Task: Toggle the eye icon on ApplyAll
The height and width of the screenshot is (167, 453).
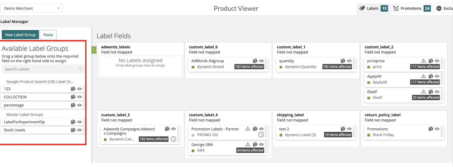Action: tap(437, 76)
